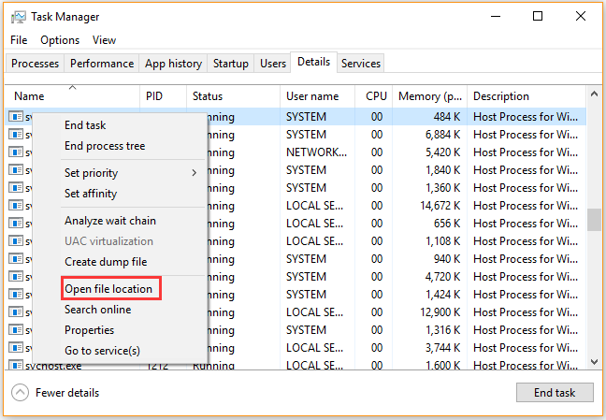Viewport: 606px width, 420px height.
Task: Maximize the Task Manager window
Action: click(538, 16)
